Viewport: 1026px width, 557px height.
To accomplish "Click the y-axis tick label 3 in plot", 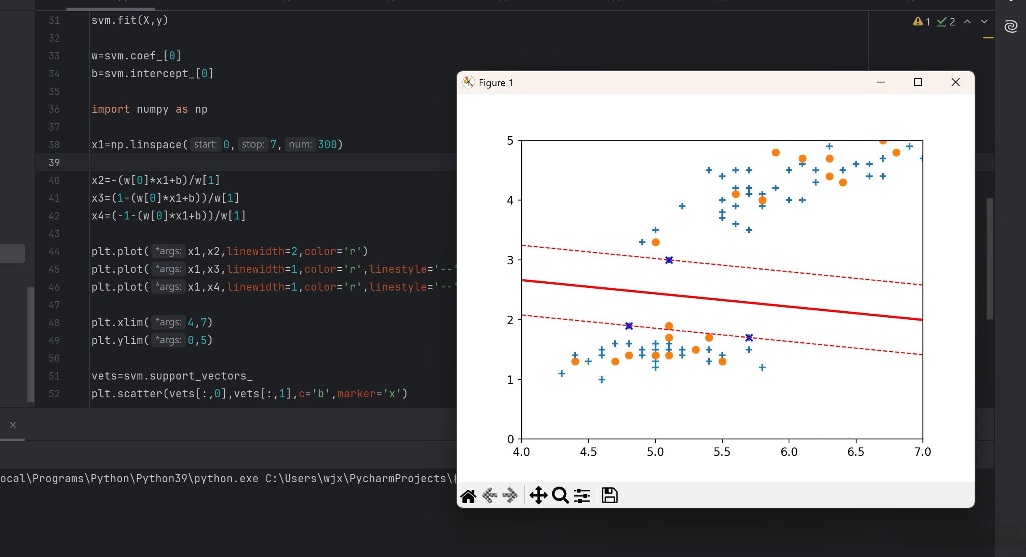I will [x=510, y=260].
